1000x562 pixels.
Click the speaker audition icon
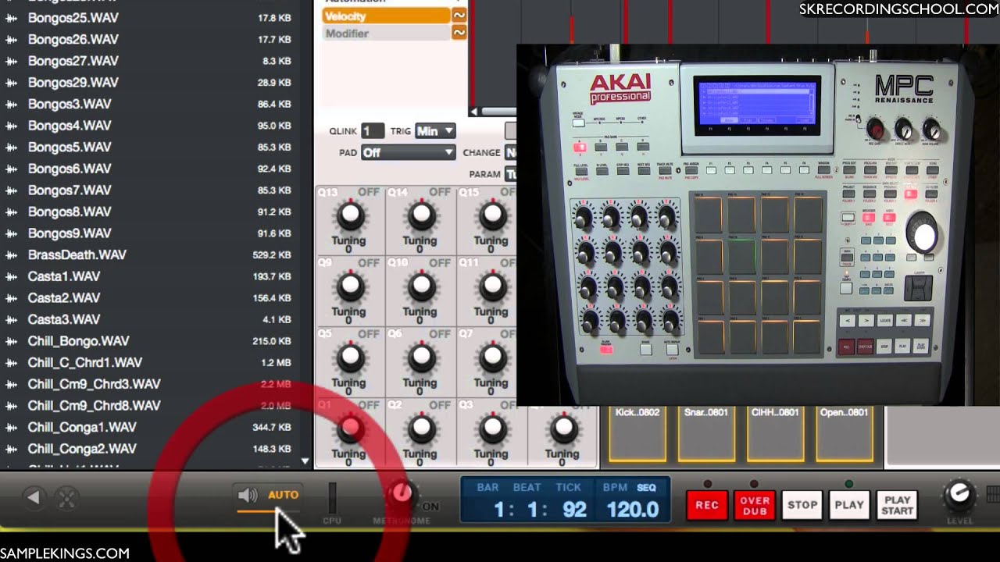tap(248, 495)
